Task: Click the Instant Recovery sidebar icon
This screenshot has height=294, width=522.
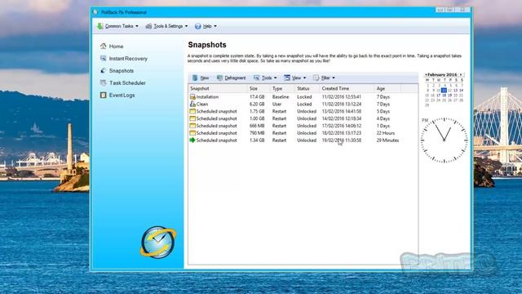Action: pyautogui.click(x=104, y=58)
